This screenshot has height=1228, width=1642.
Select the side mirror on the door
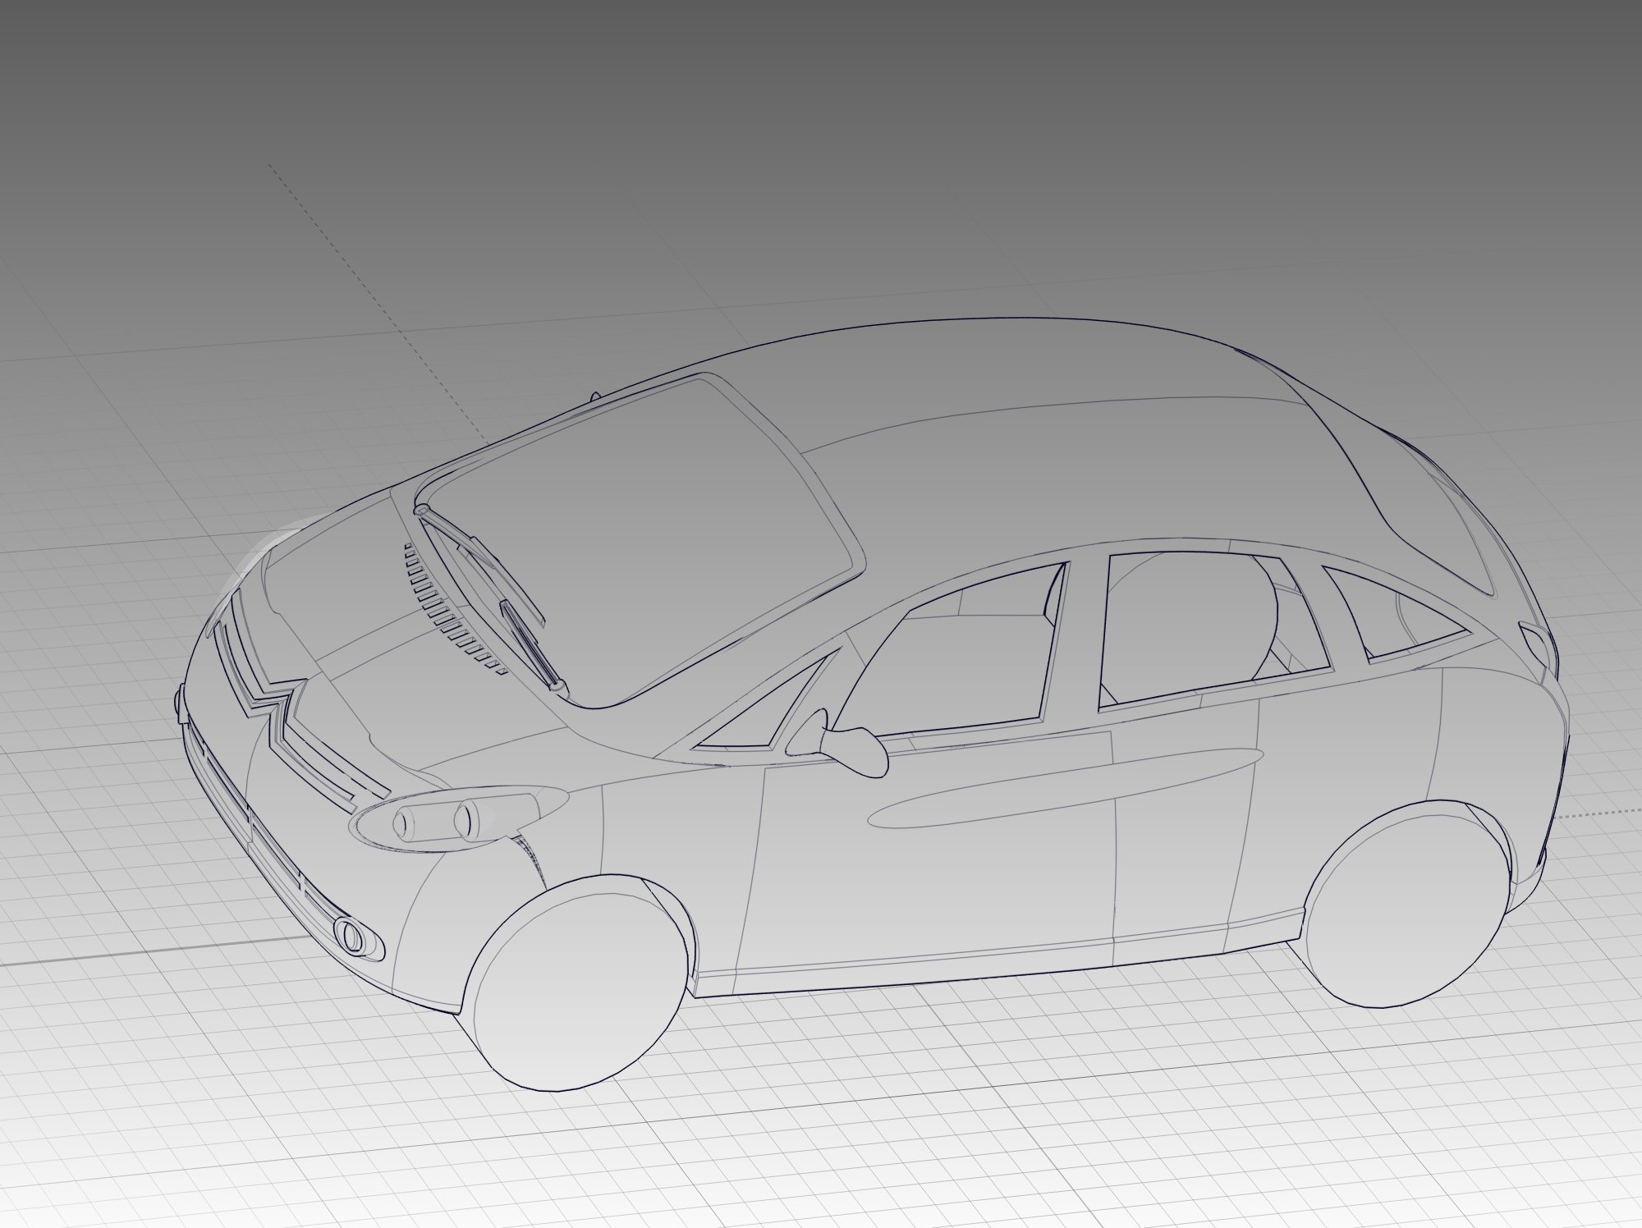(839, 742)
